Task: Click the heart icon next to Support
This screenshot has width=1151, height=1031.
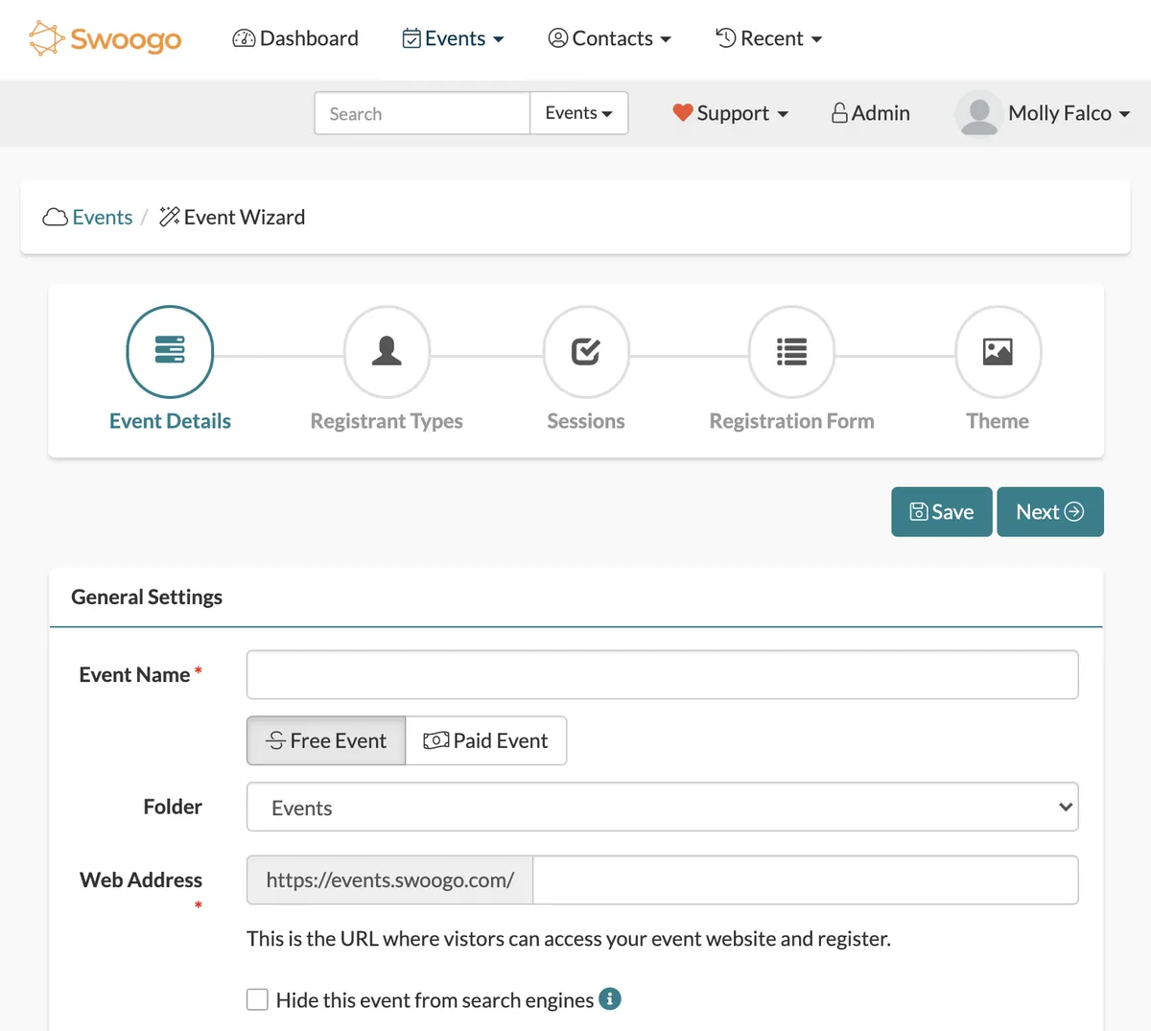Action: tap(683, 113)
